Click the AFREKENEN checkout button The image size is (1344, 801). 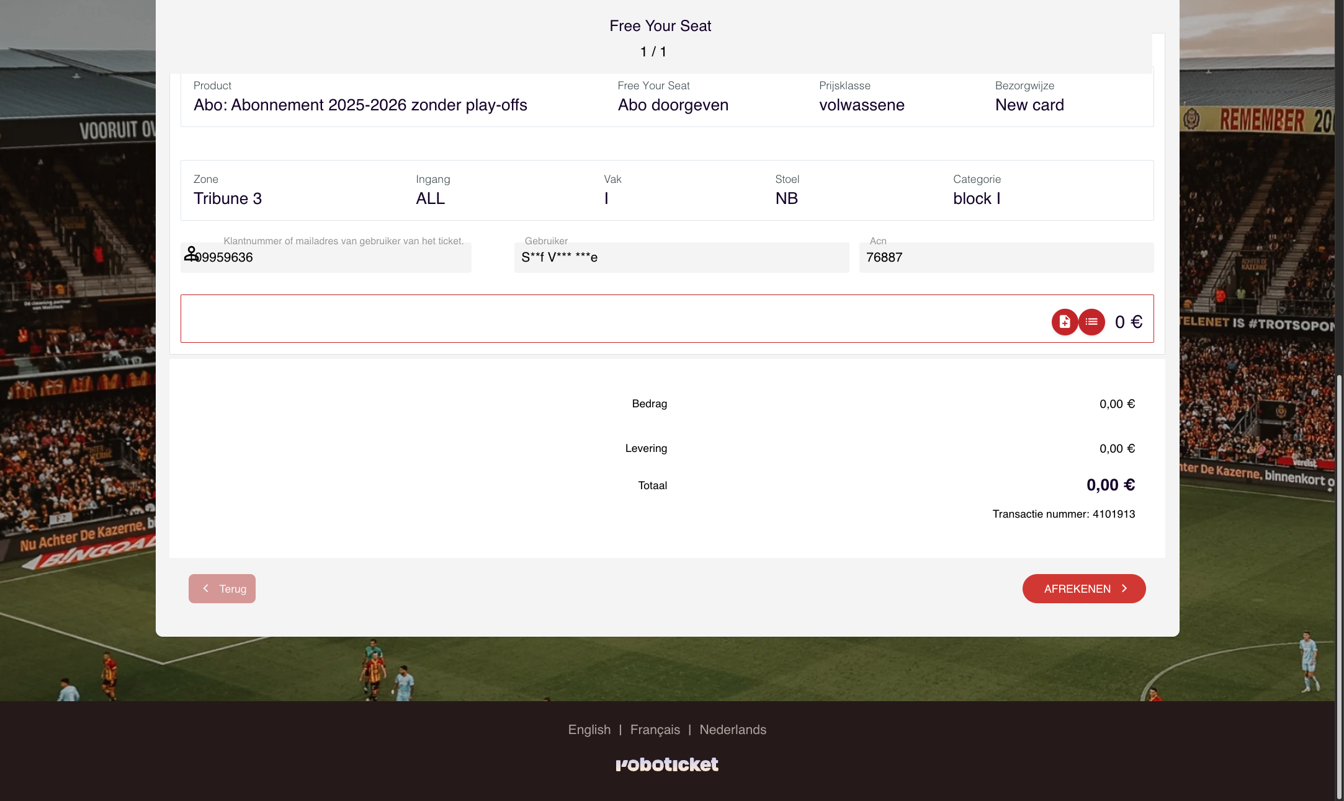(1084, 588)
